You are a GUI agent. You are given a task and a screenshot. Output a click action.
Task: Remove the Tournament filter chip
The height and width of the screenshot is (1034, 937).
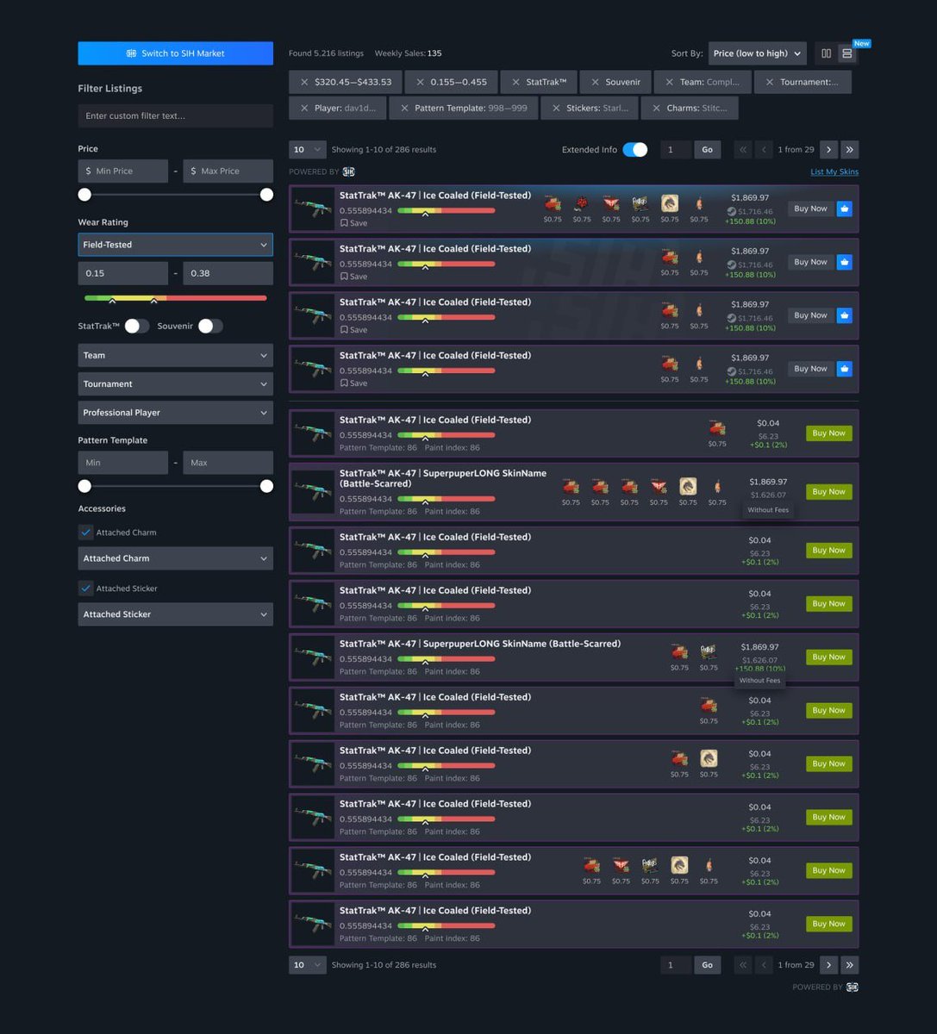tap(769, 82)
